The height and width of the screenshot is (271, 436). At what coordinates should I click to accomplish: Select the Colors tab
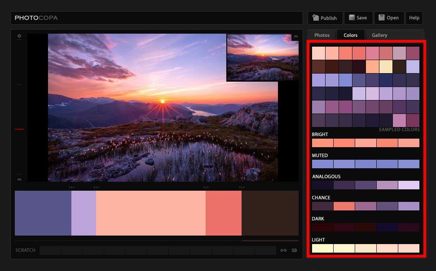pyautogui.click(x=351, y=35)
